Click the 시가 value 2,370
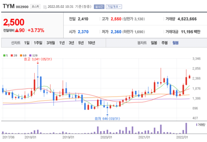 (x=83, y=32)
